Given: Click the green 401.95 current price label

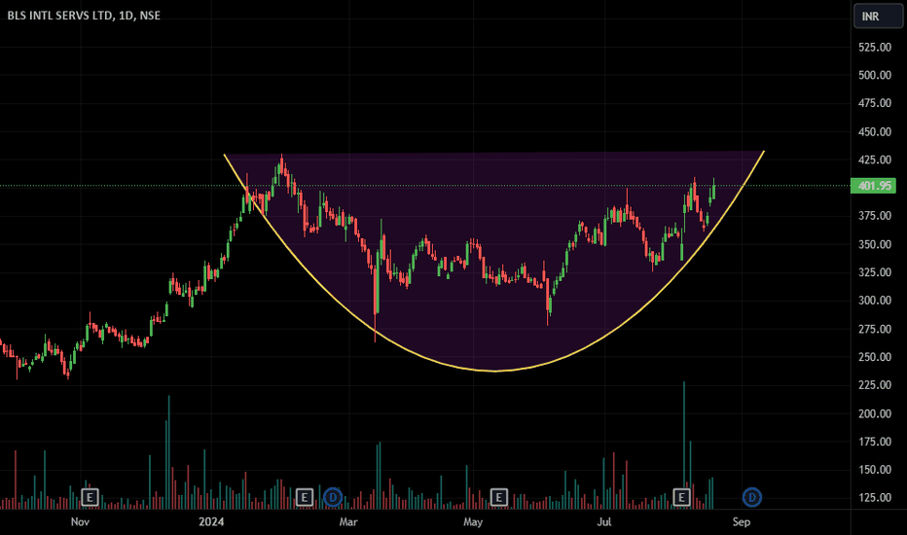Looking at the screenshot, I should point(874,186).
